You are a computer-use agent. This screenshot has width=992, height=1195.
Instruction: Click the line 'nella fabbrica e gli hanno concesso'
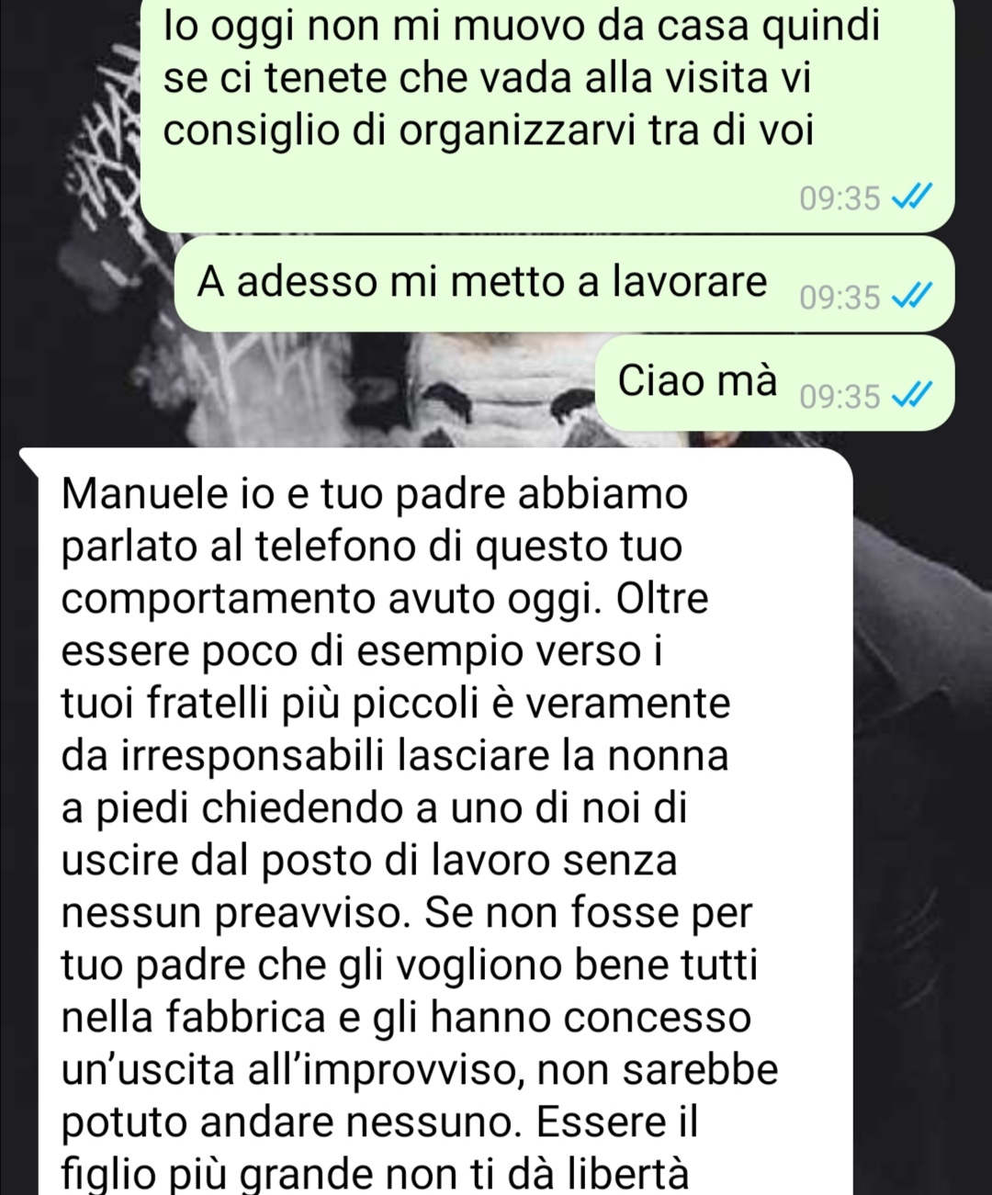click(x=406, y=1017)
